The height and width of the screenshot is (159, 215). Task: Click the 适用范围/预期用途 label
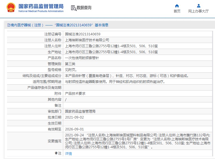coord(47,81)
